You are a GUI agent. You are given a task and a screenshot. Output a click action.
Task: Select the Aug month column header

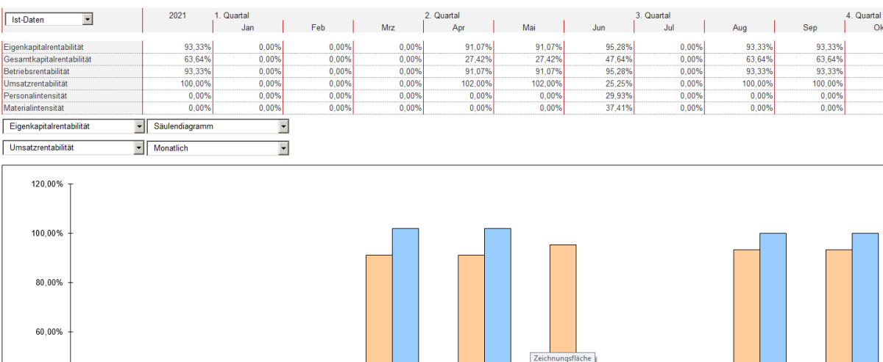(x=740, y=28)
